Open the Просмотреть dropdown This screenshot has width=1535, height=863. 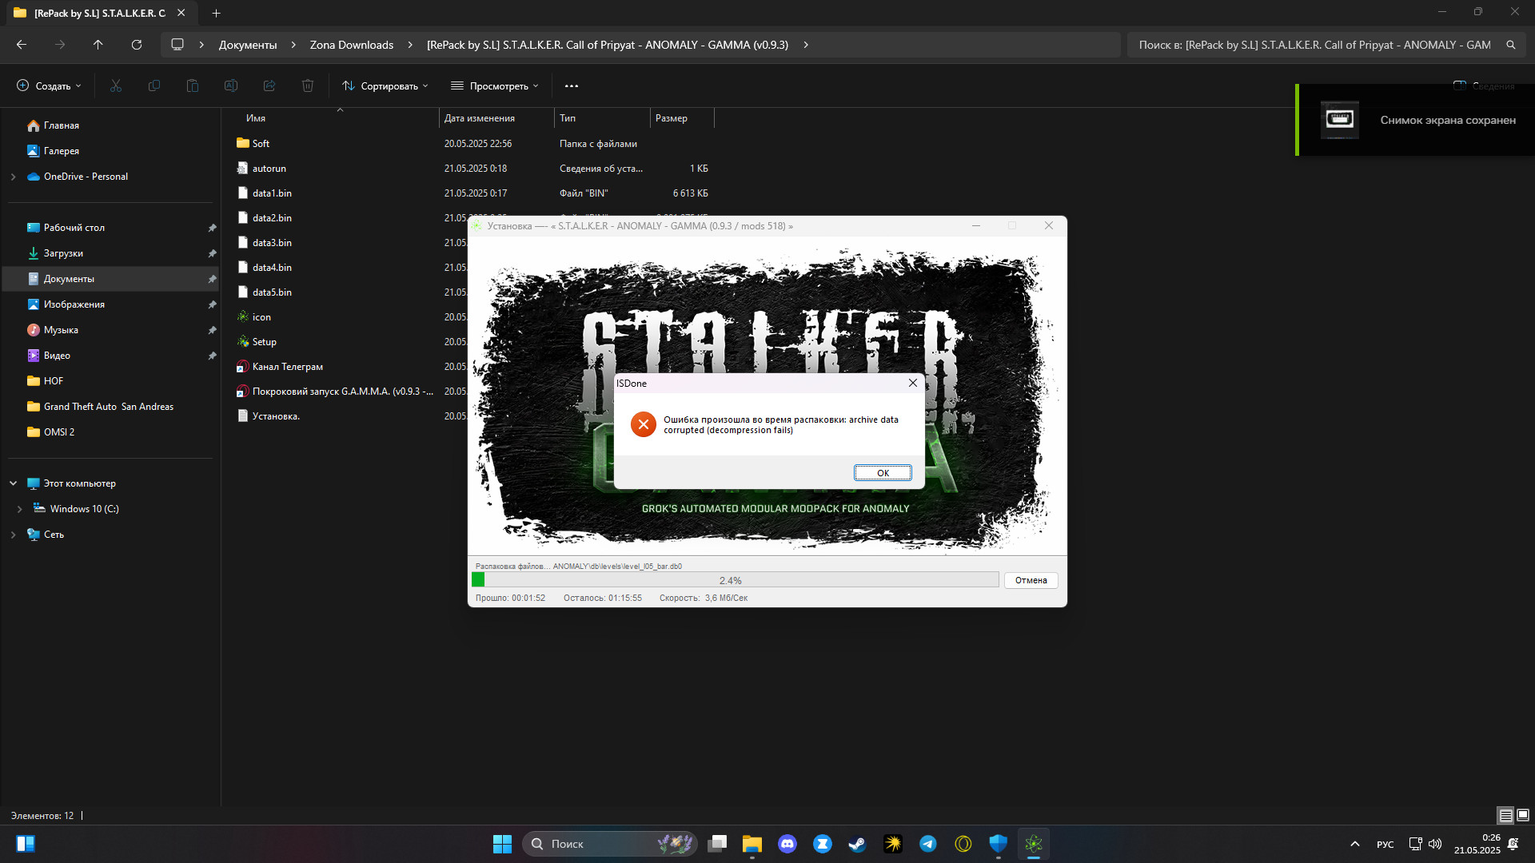pyautogui.click(x=495, y=86)
